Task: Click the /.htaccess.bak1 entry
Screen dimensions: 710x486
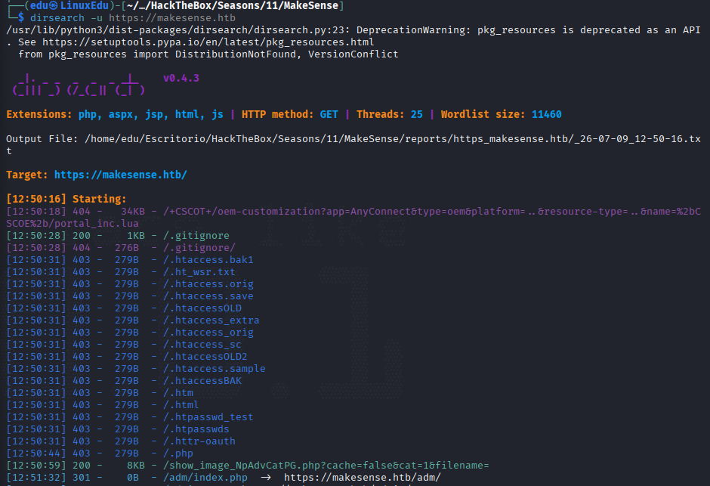Action: [x=208, y=260]
